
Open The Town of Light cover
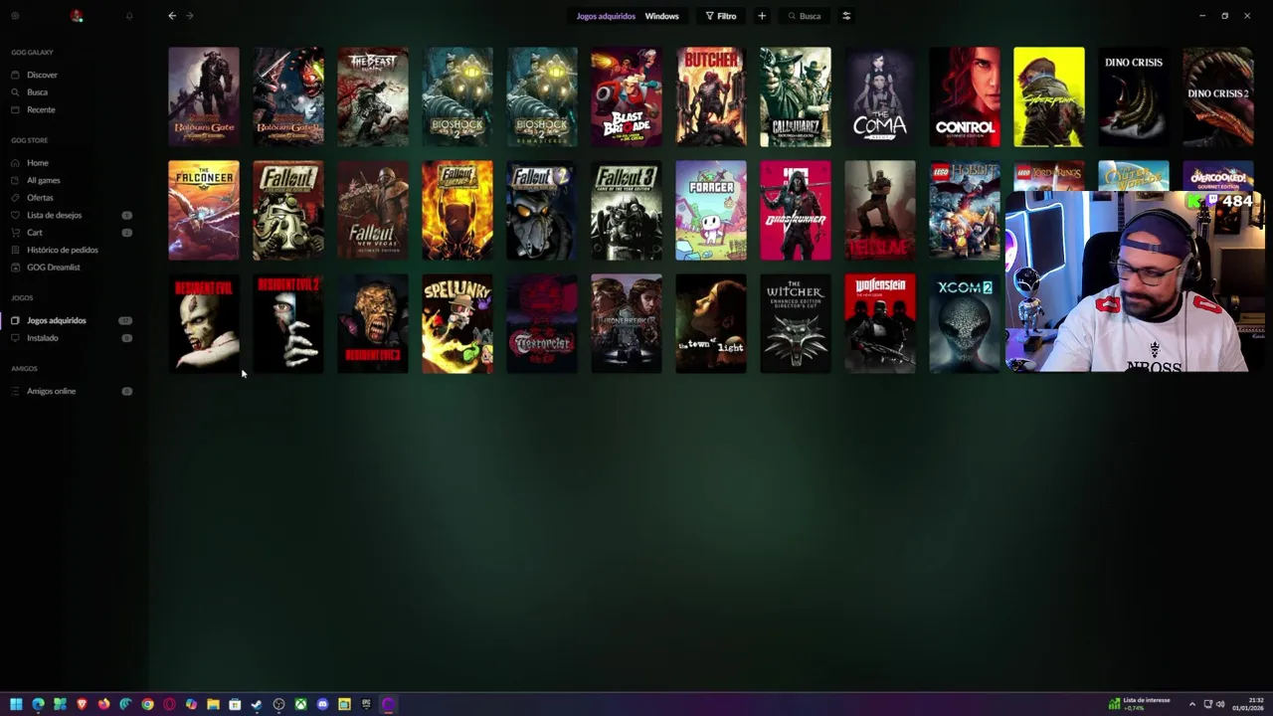711,324
